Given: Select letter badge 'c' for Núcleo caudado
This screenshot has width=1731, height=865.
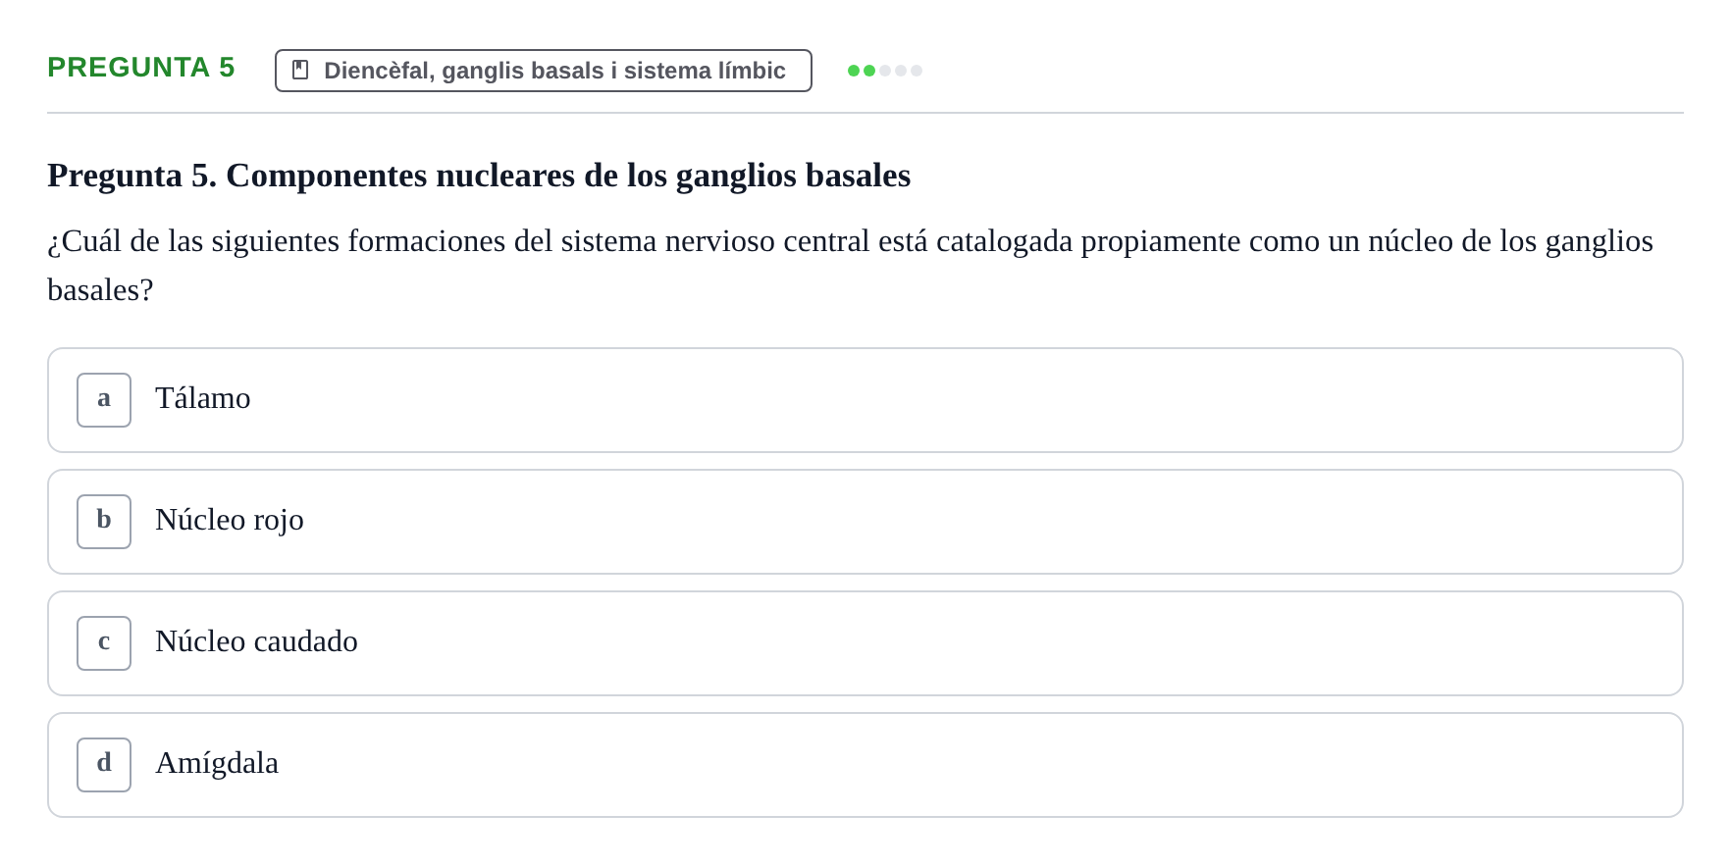Looking at the screenshot, I should [x=104, y=643].
